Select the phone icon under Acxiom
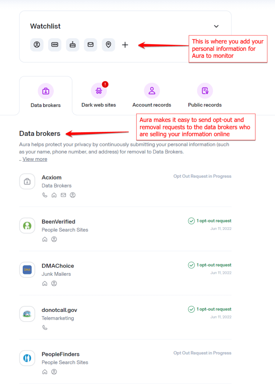 45,195
